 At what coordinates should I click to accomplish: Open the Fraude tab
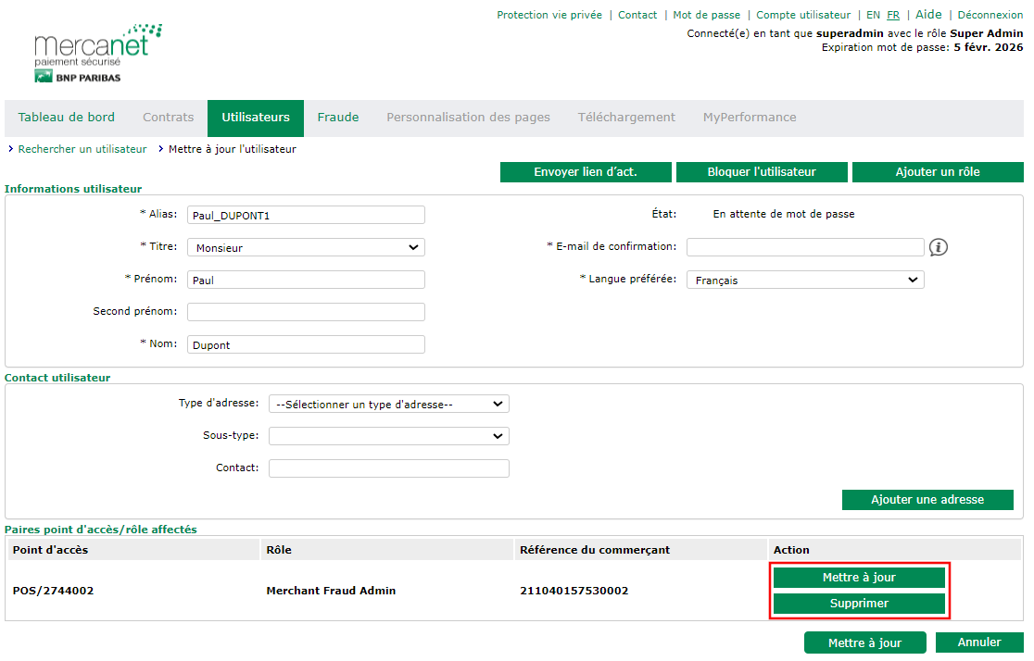[x=338, y=118]
